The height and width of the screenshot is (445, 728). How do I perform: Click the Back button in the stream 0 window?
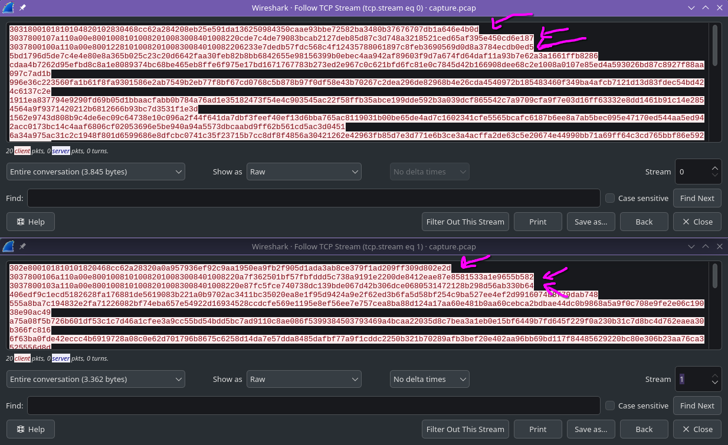[x=644, y=222]
